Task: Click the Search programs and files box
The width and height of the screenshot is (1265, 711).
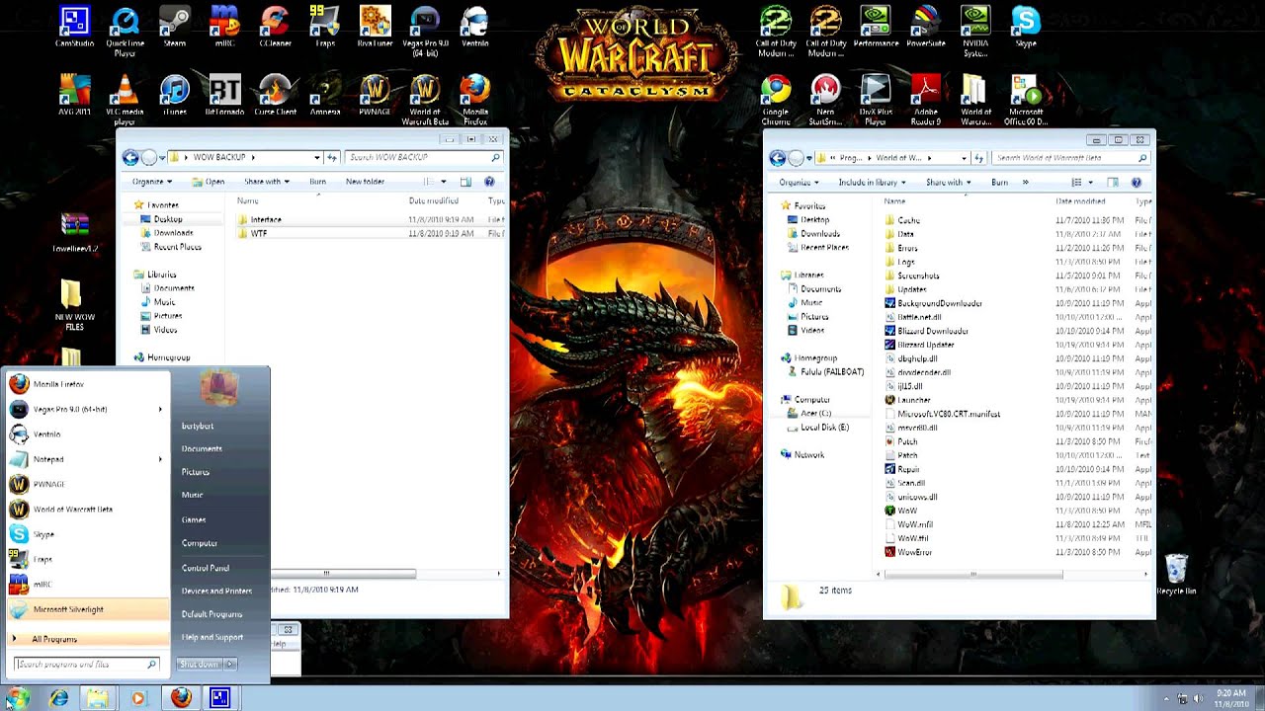Action: tap(86, 665)
